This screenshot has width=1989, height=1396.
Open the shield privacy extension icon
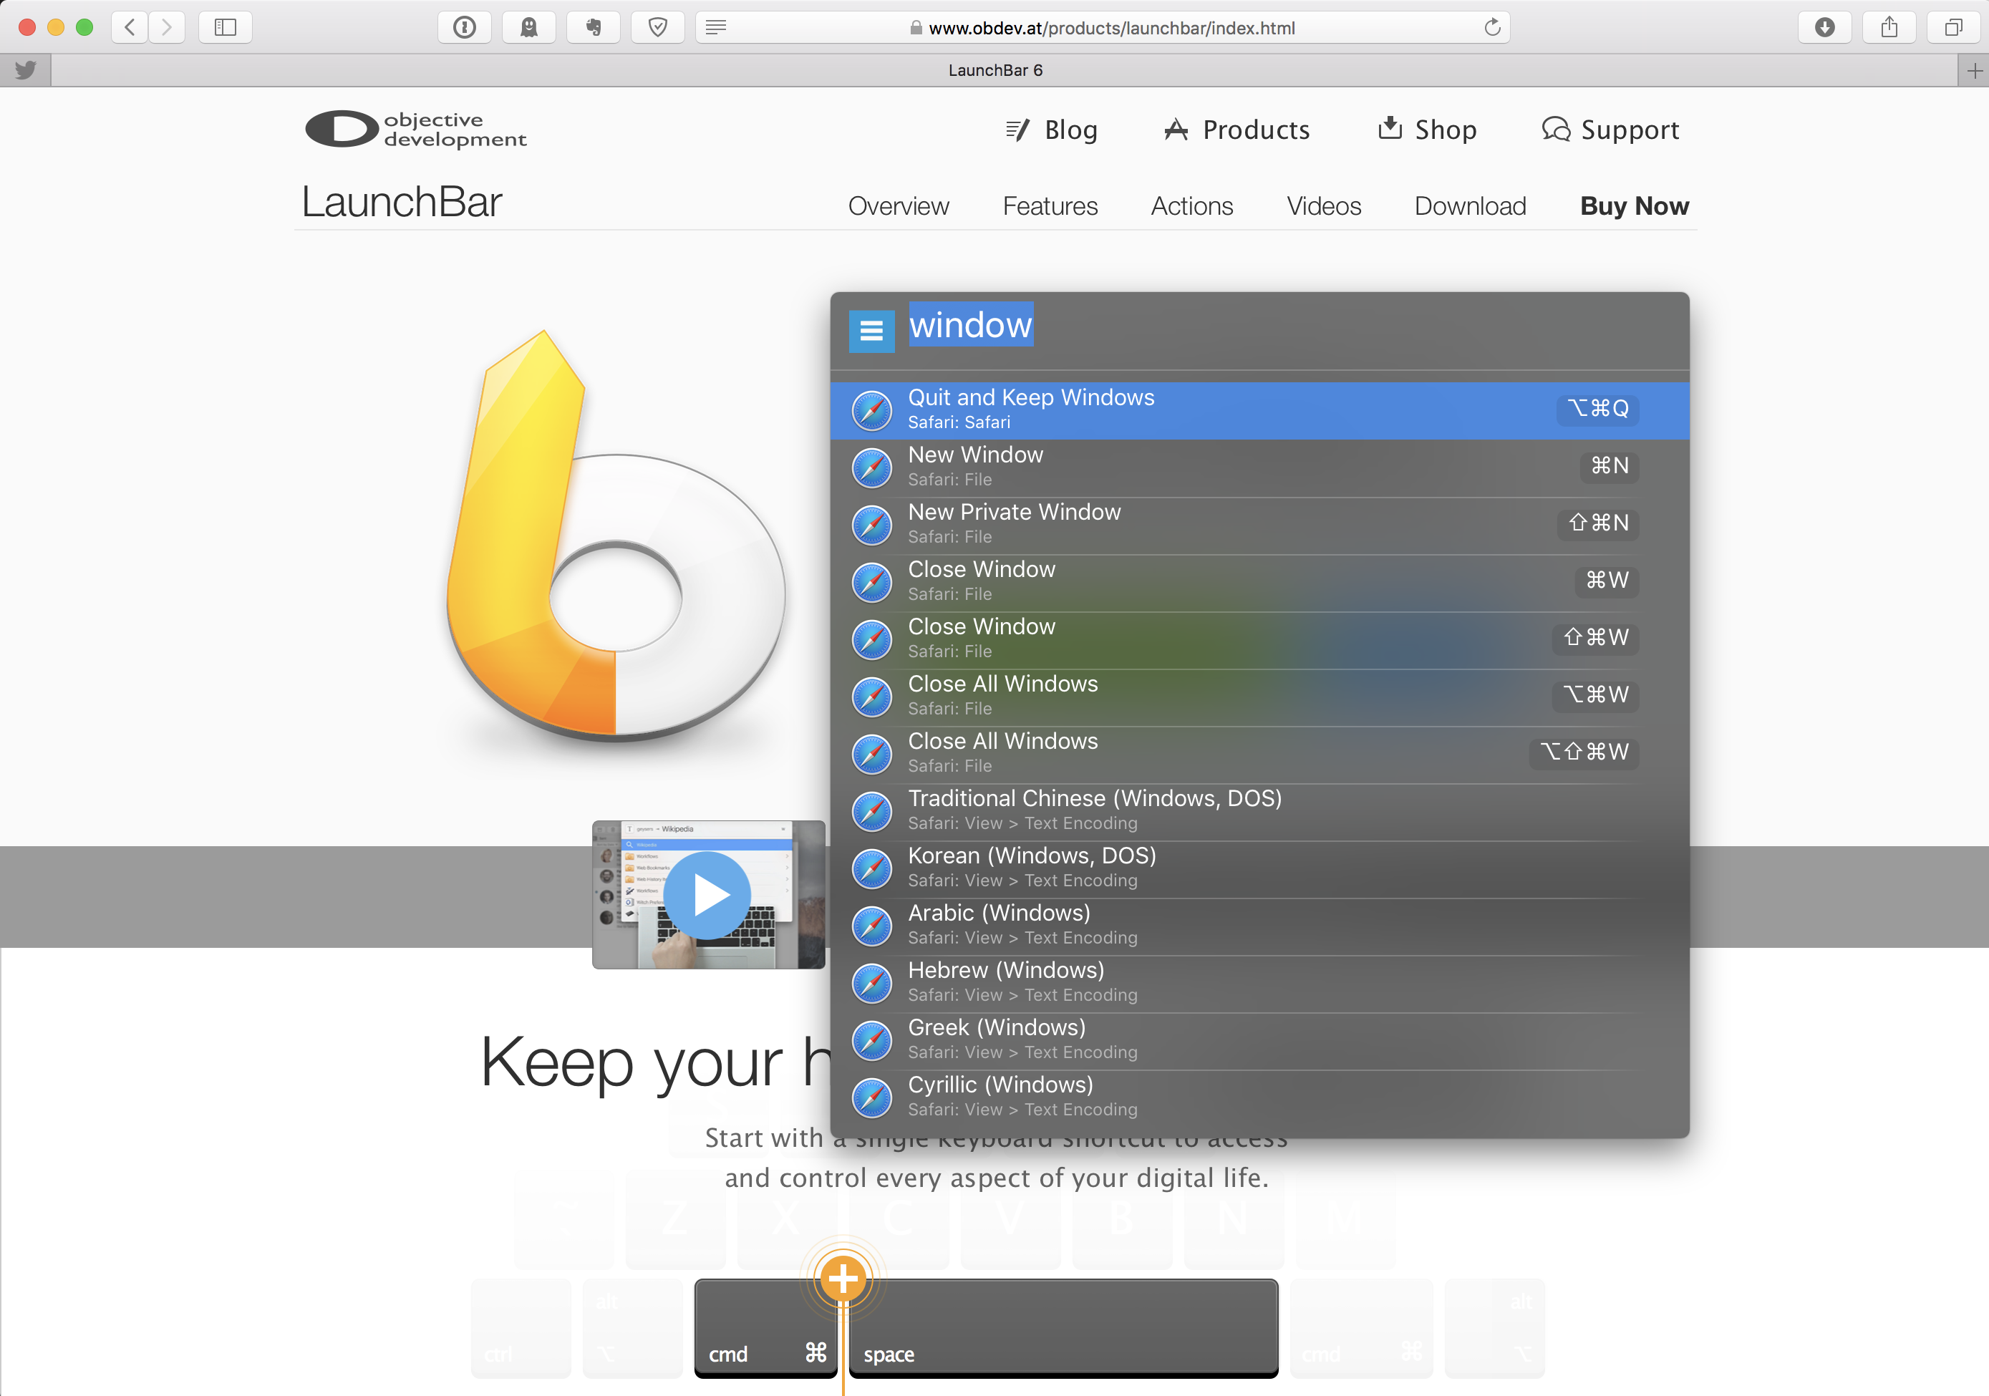click(x=657, y=28)
